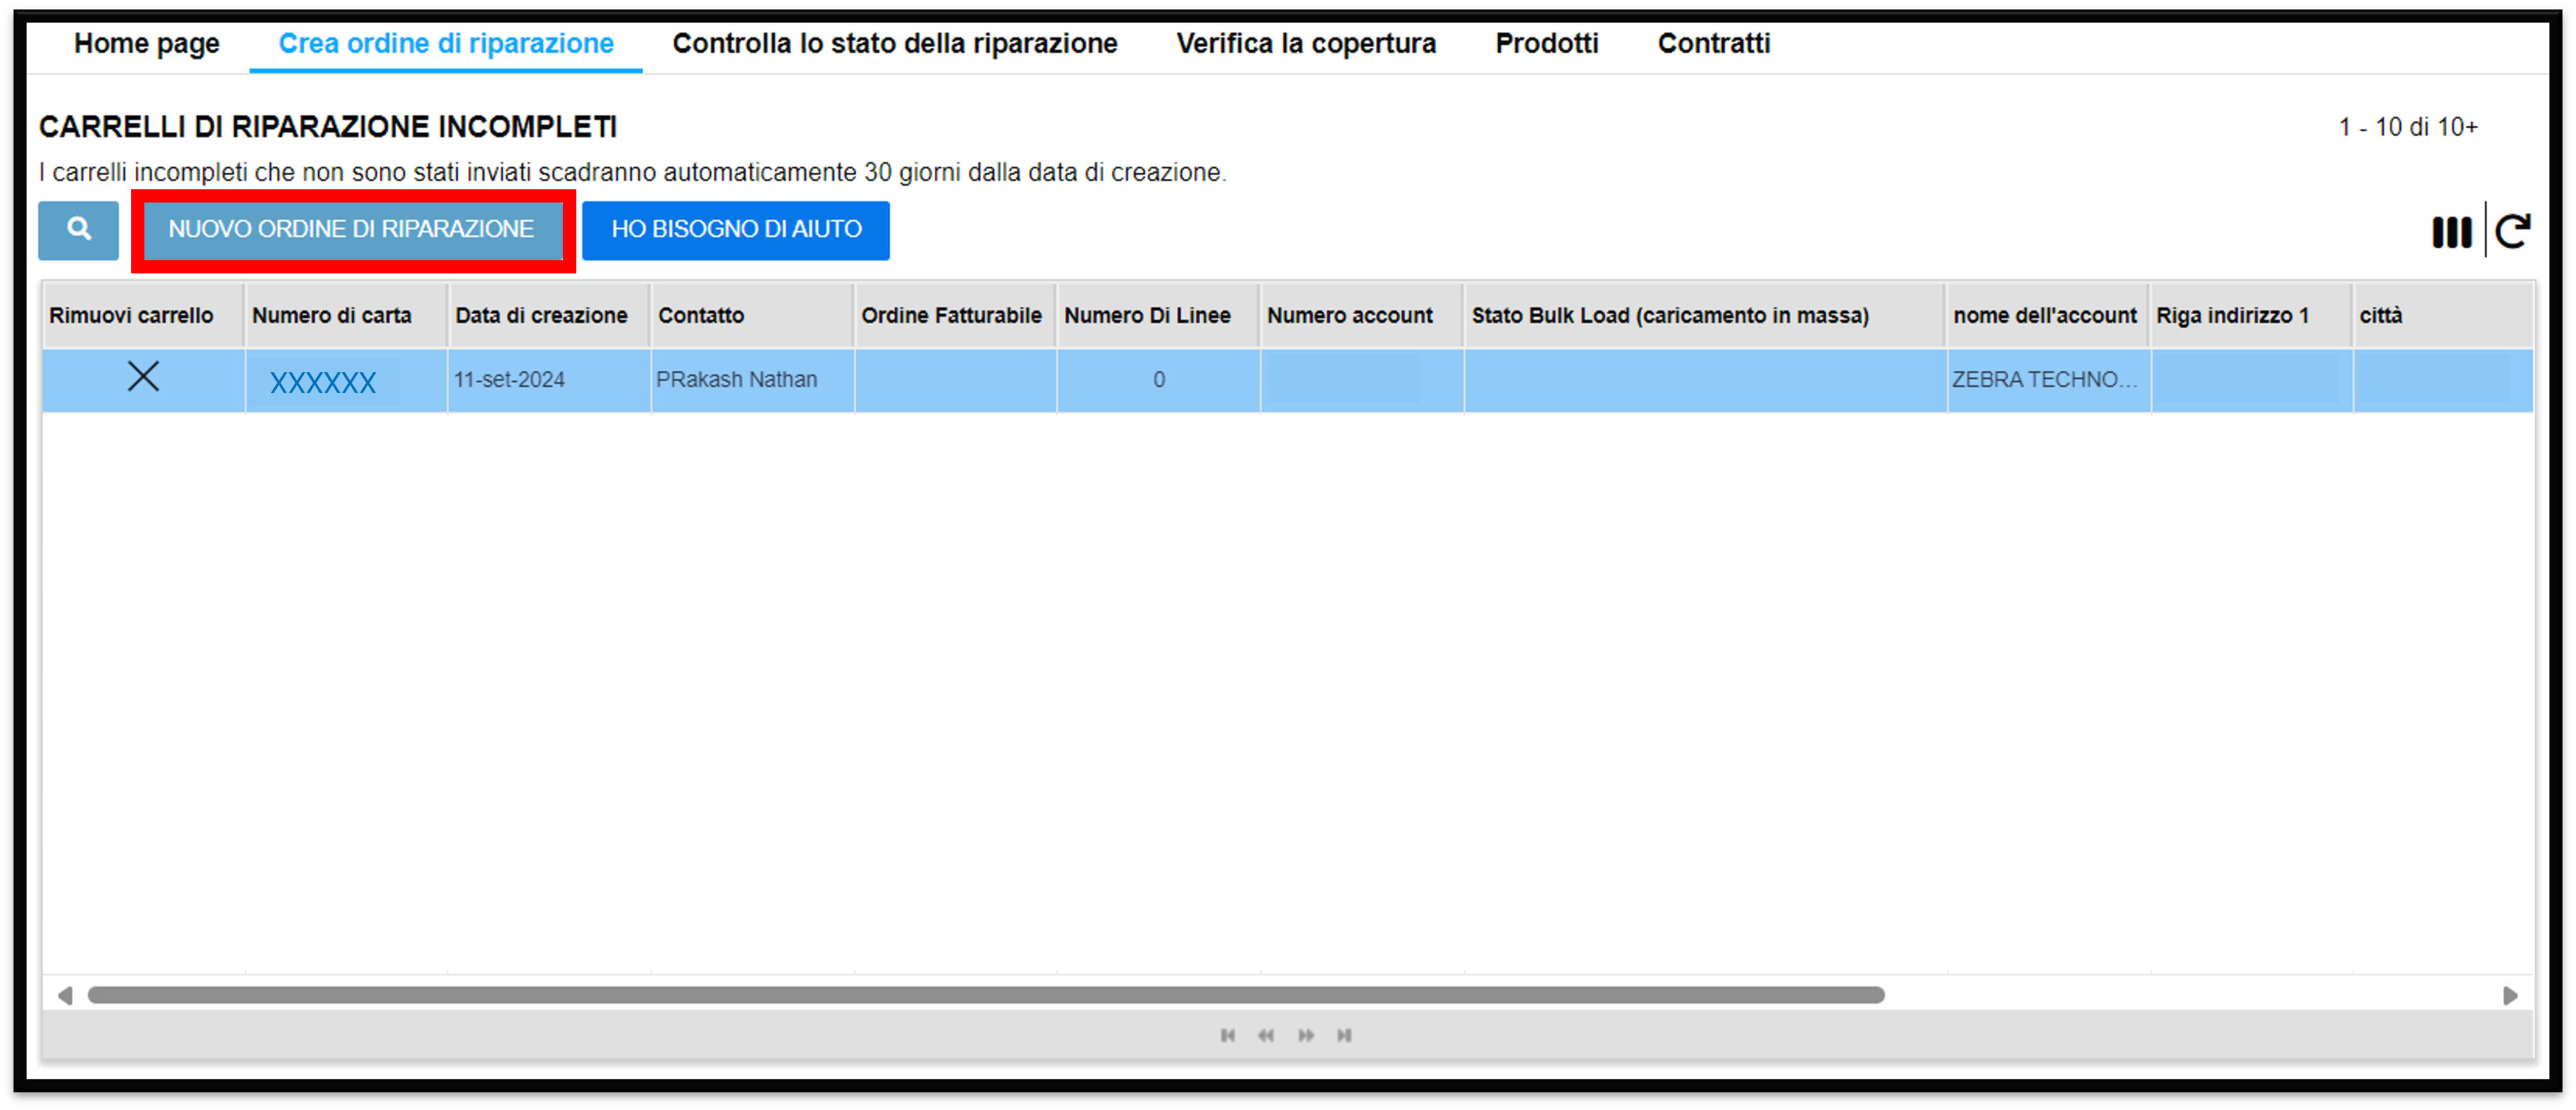This screenshot has height=1110, width=2576.
Task: Select the 0 lines count cell
Action: tap(1158, 380)
